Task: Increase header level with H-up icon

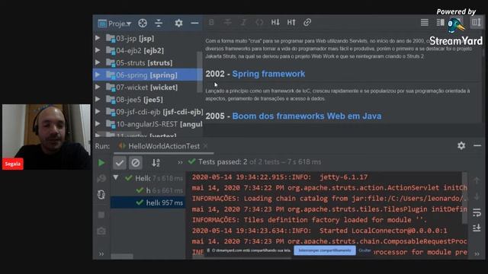Action: 291,22
